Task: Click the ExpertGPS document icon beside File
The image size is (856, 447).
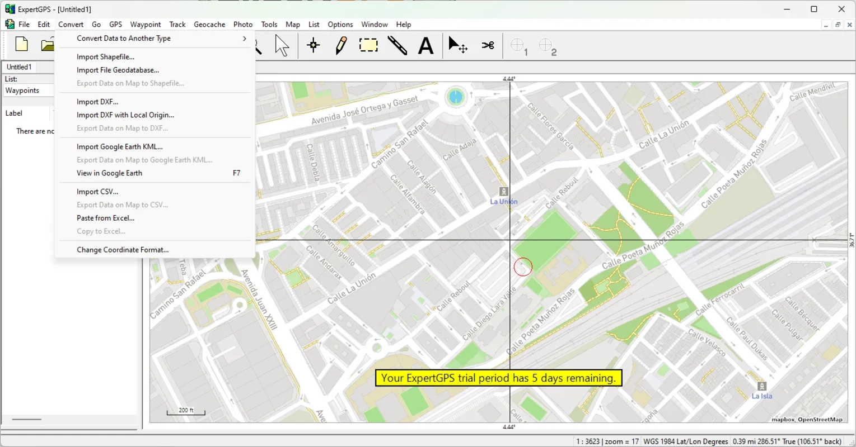Action: 10,24
